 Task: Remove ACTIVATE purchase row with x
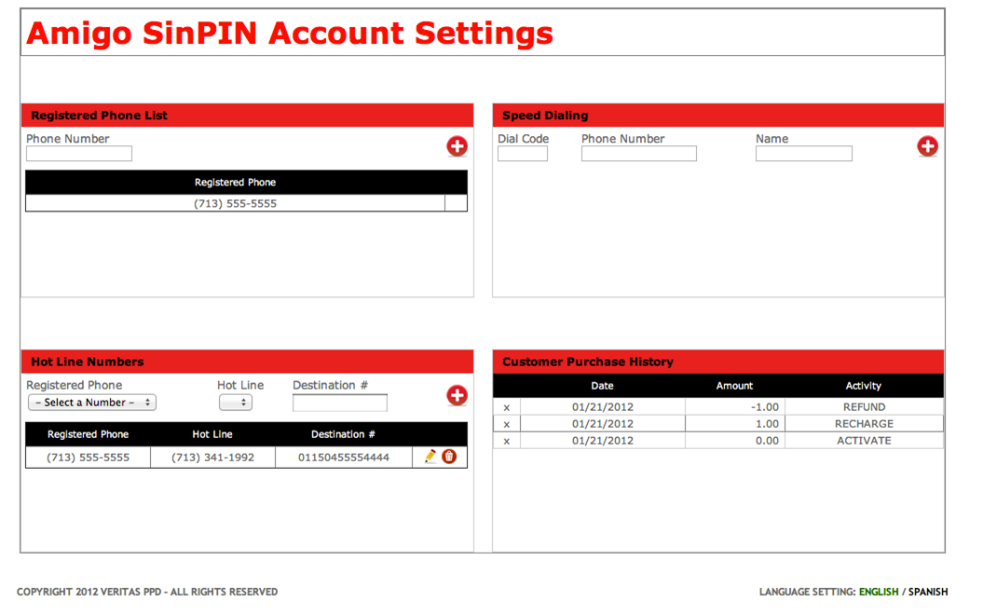(x=507, y=441)
